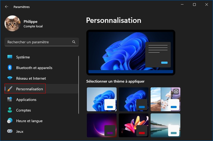Click the cat profile picture

point(12,23)
